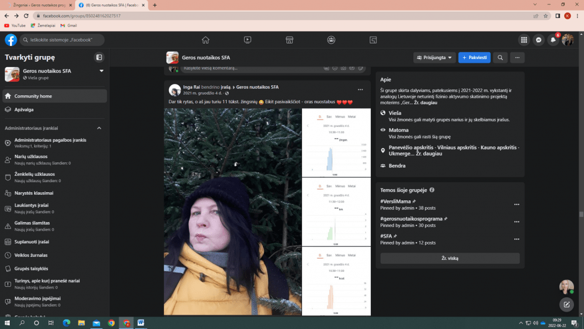Open YouTube bookmark

15,25
